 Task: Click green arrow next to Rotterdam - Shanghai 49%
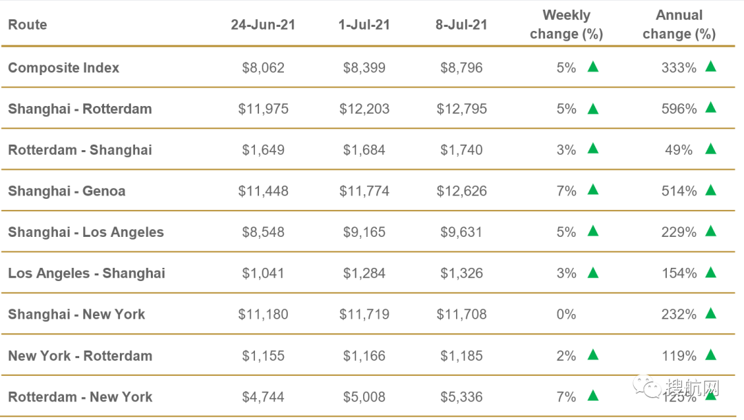pos(711,149)
